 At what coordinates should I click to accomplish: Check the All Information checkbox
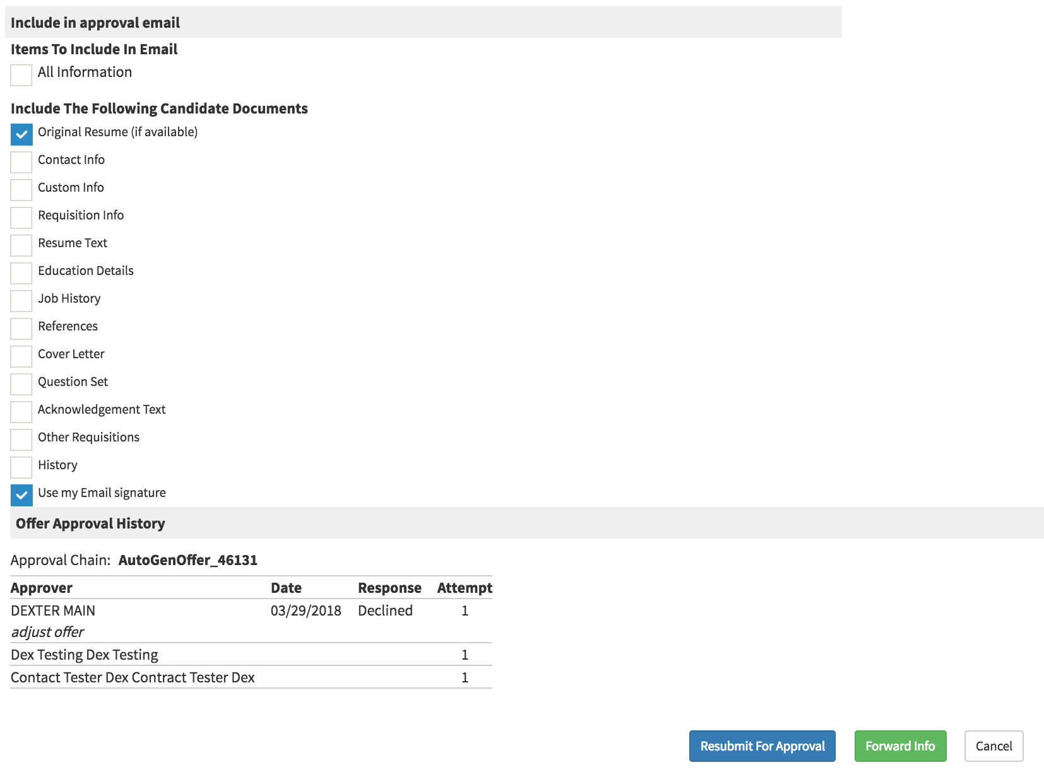click(21, 75)
